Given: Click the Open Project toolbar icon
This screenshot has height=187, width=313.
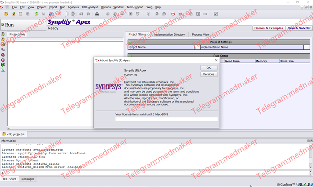Looking at the screenshot, I should point(6,14).
